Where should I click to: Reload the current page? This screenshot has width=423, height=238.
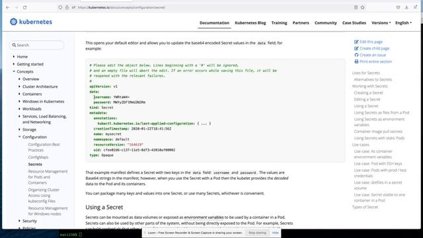[25, 7]
